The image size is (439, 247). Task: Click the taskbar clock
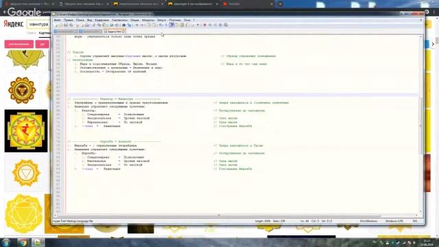(x=427, y=242)
